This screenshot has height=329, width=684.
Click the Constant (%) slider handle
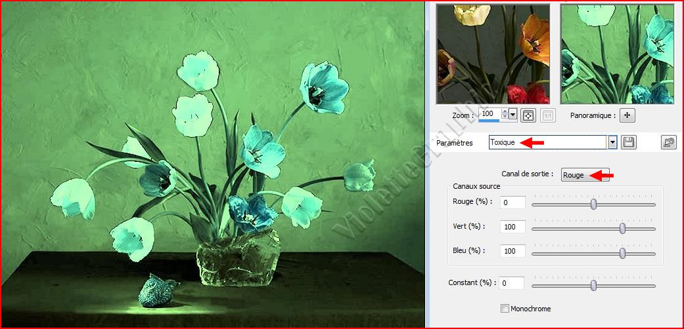(593, 285)
